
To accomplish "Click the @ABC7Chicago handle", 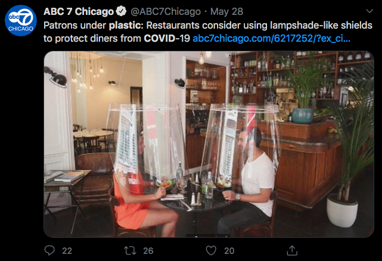I will (166, 11).
